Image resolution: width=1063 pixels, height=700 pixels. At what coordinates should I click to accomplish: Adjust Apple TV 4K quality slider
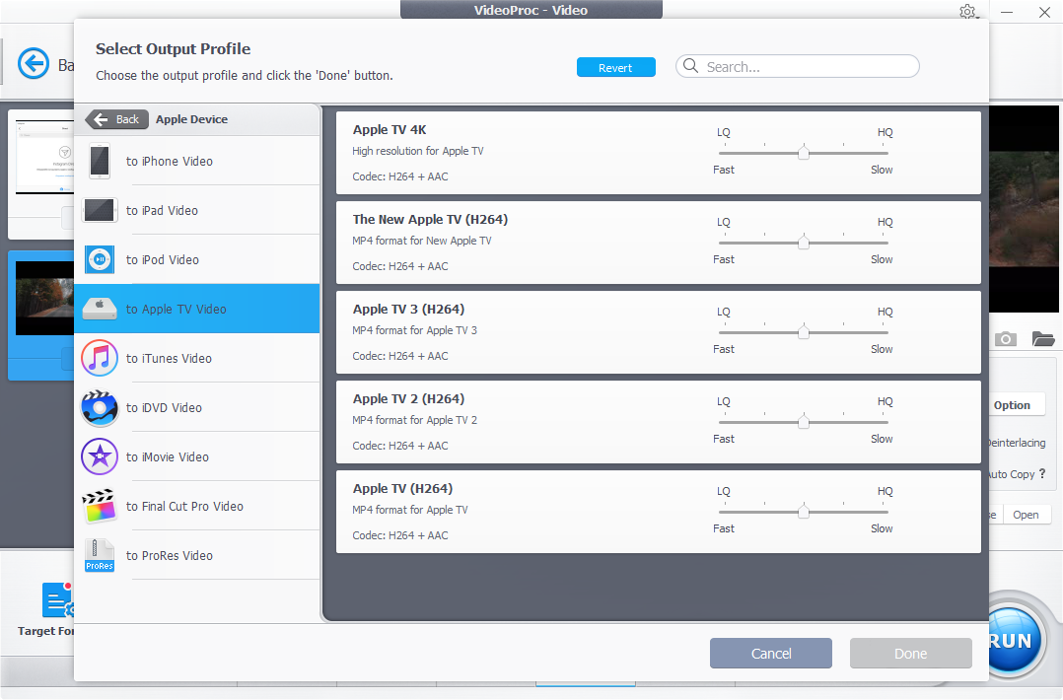click(x=804, y=153)
